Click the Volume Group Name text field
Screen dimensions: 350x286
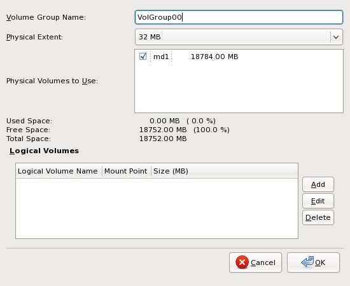[x=239, y=17]
